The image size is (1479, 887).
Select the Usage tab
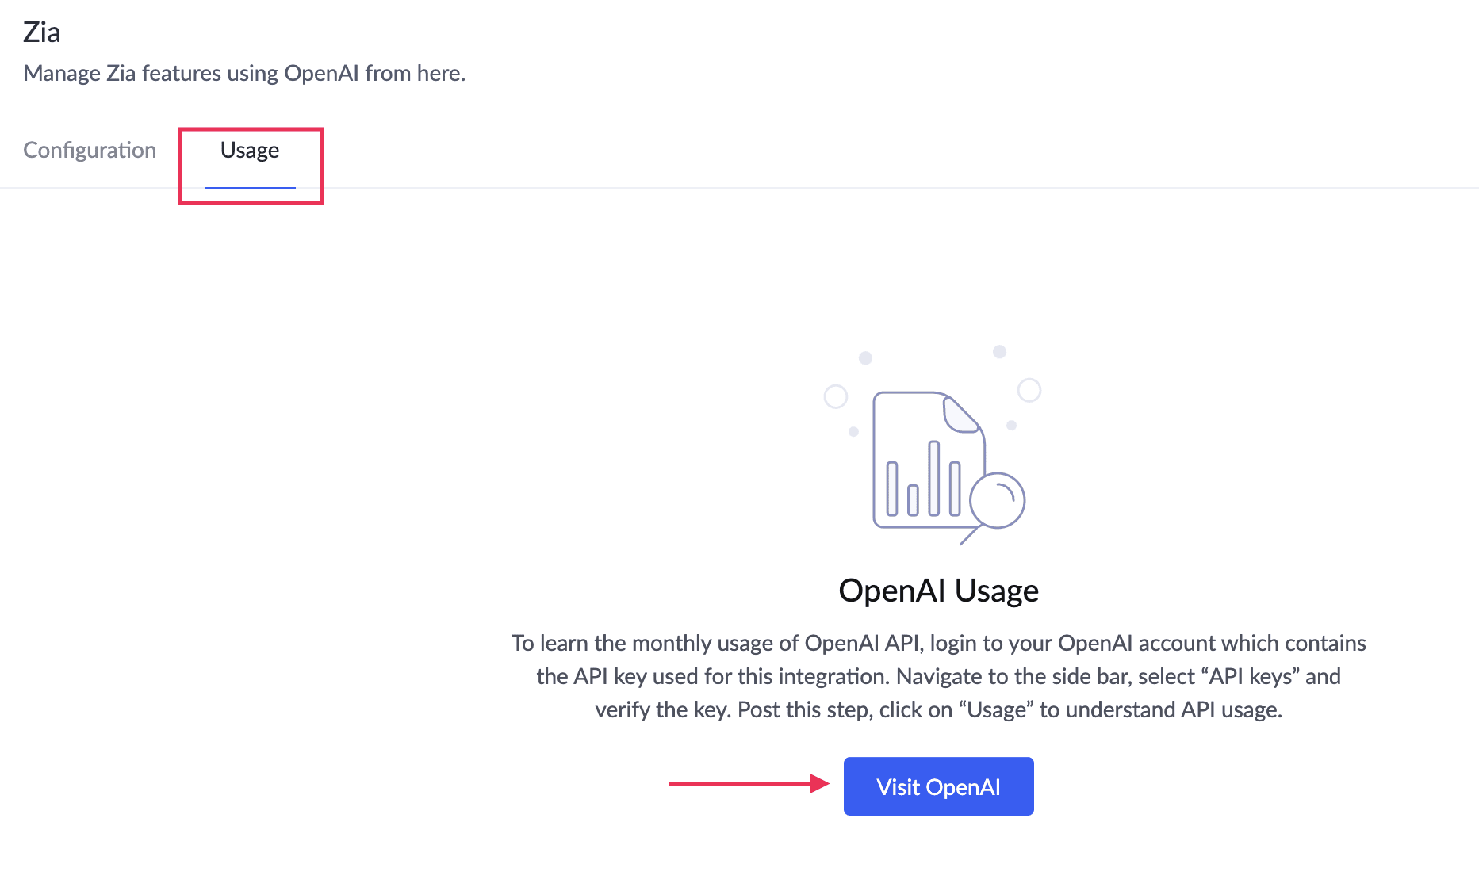click(250, 151)
